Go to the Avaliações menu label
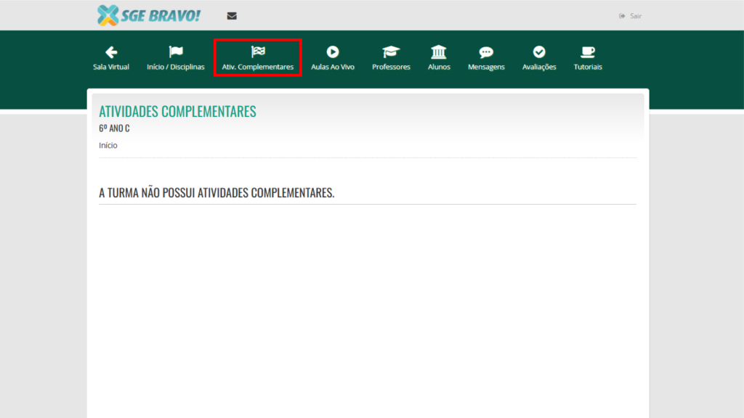The width and height of the screenshot is (744, 418). [539, 67]
